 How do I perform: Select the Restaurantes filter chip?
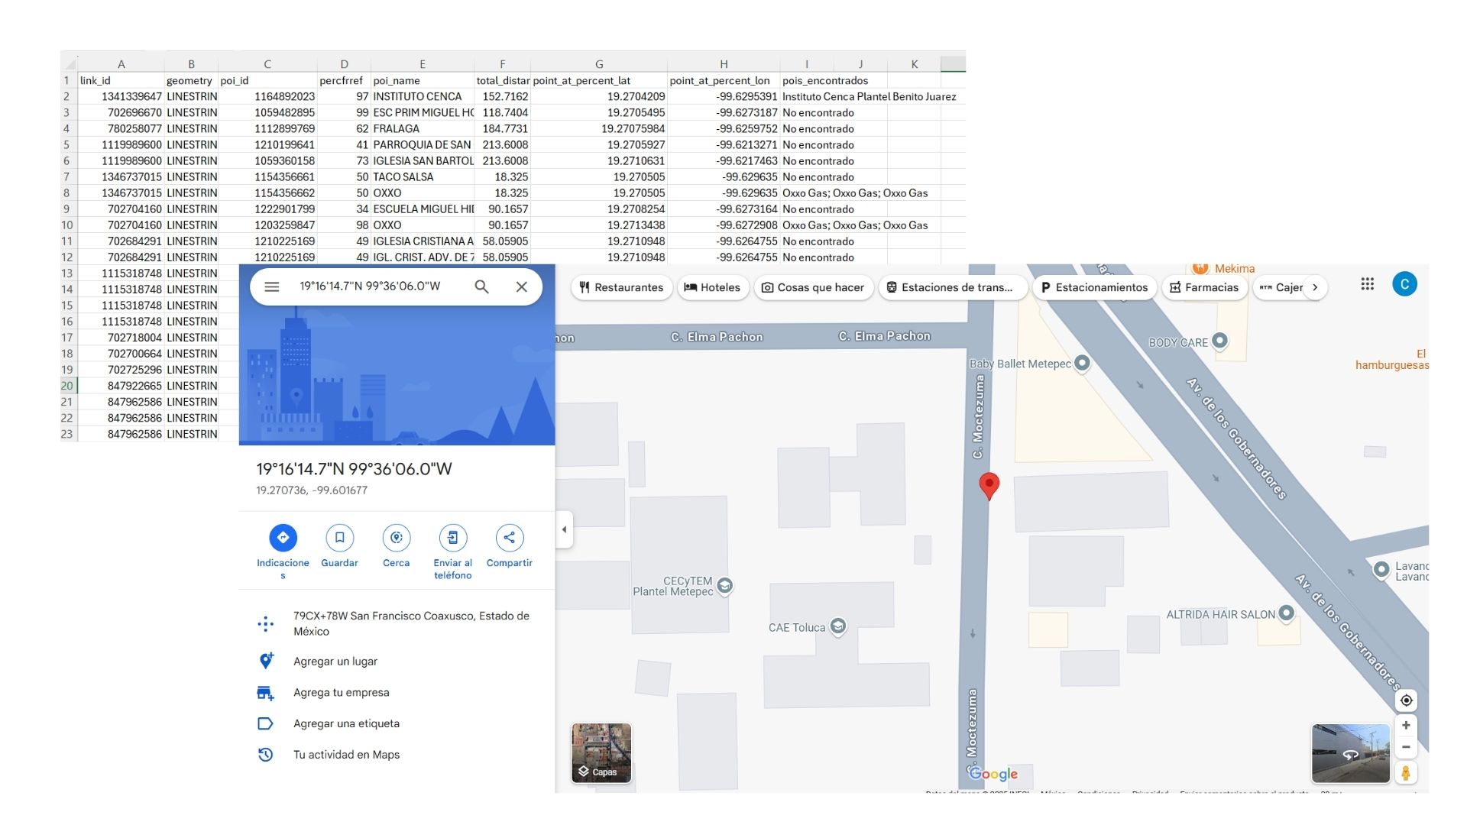point(621,287)
